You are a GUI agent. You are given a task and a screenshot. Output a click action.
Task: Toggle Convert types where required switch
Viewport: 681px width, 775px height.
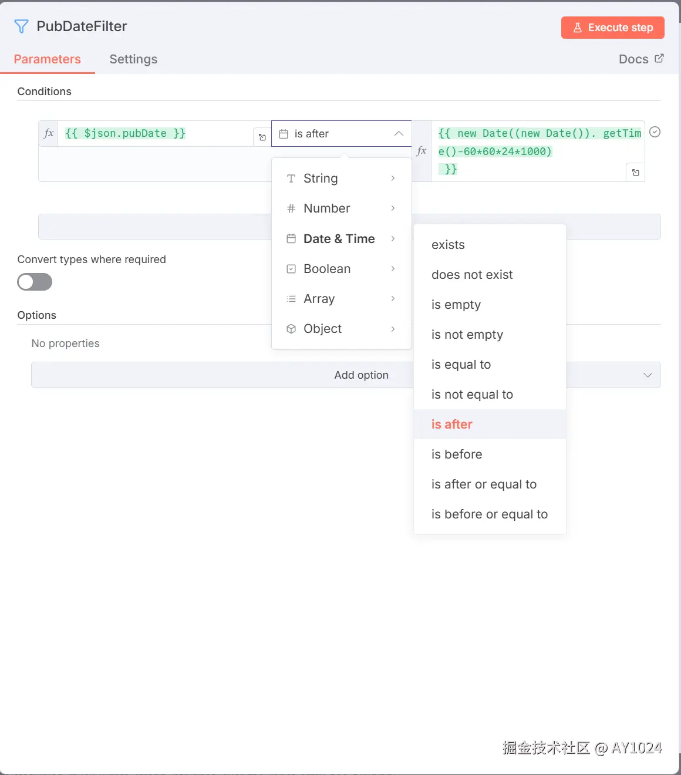click(x=35, y=282)
